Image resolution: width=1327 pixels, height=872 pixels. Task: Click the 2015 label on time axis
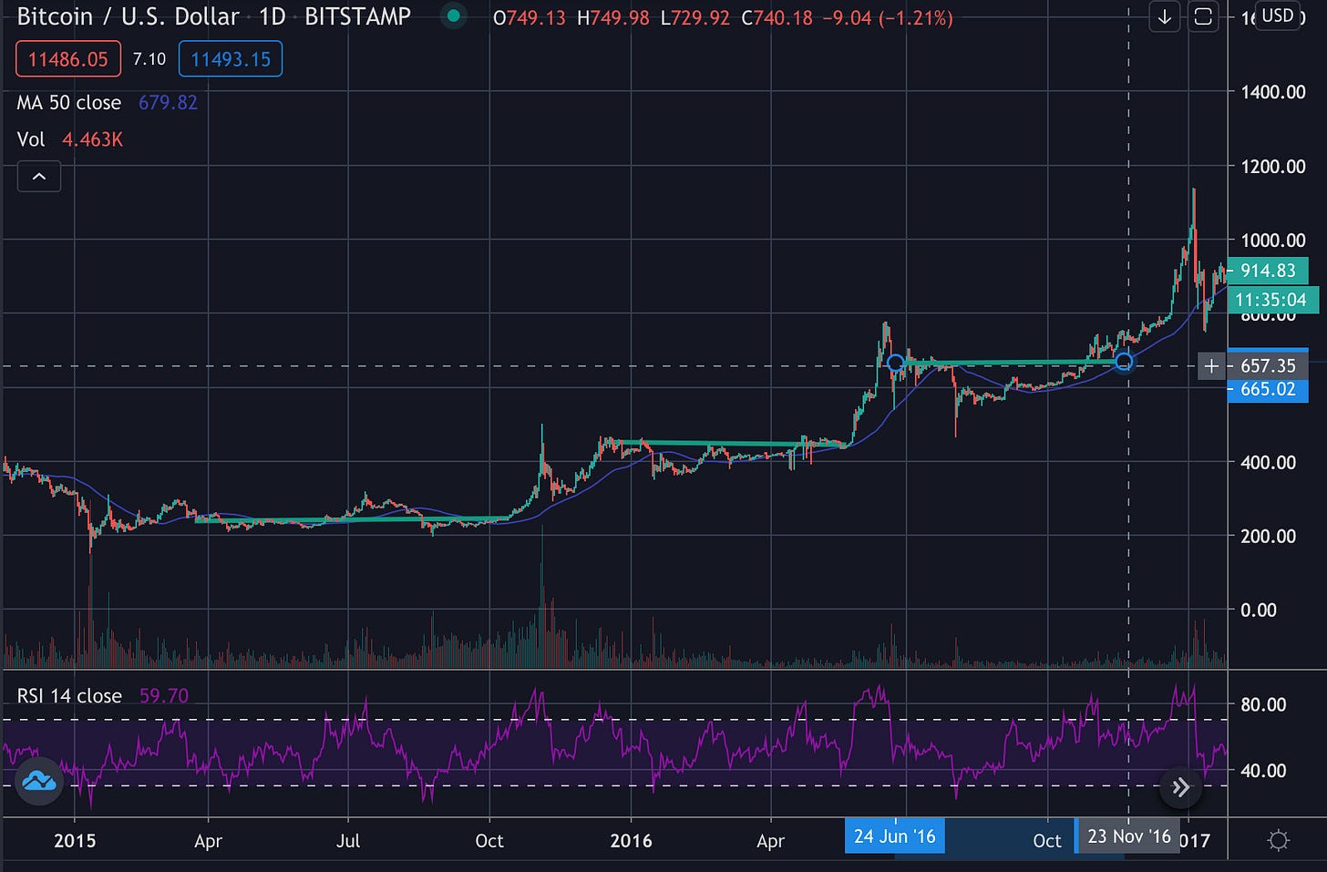point(75,840)
